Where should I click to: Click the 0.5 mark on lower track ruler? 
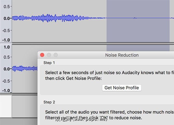tap(7, 57)
